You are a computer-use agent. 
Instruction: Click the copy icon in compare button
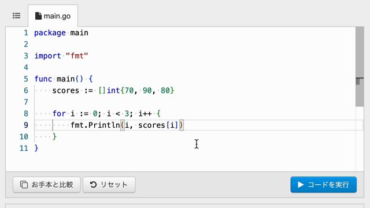[x=24, y=185]
